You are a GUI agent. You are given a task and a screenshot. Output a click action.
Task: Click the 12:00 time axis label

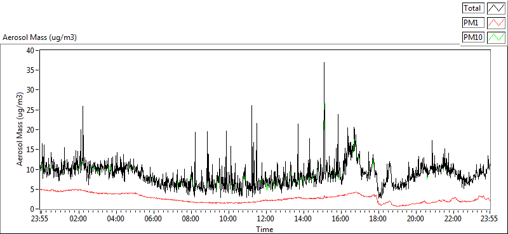point(265,218)
